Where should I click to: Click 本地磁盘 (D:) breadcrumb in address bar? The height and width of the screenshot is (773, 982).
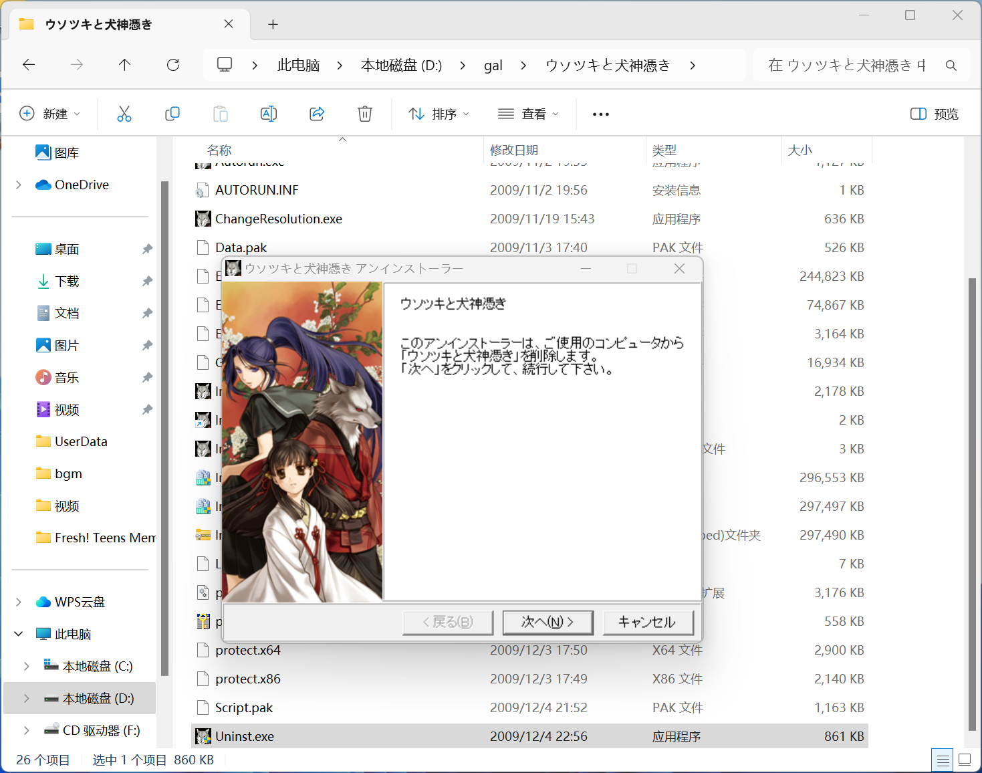pos(401,66)
